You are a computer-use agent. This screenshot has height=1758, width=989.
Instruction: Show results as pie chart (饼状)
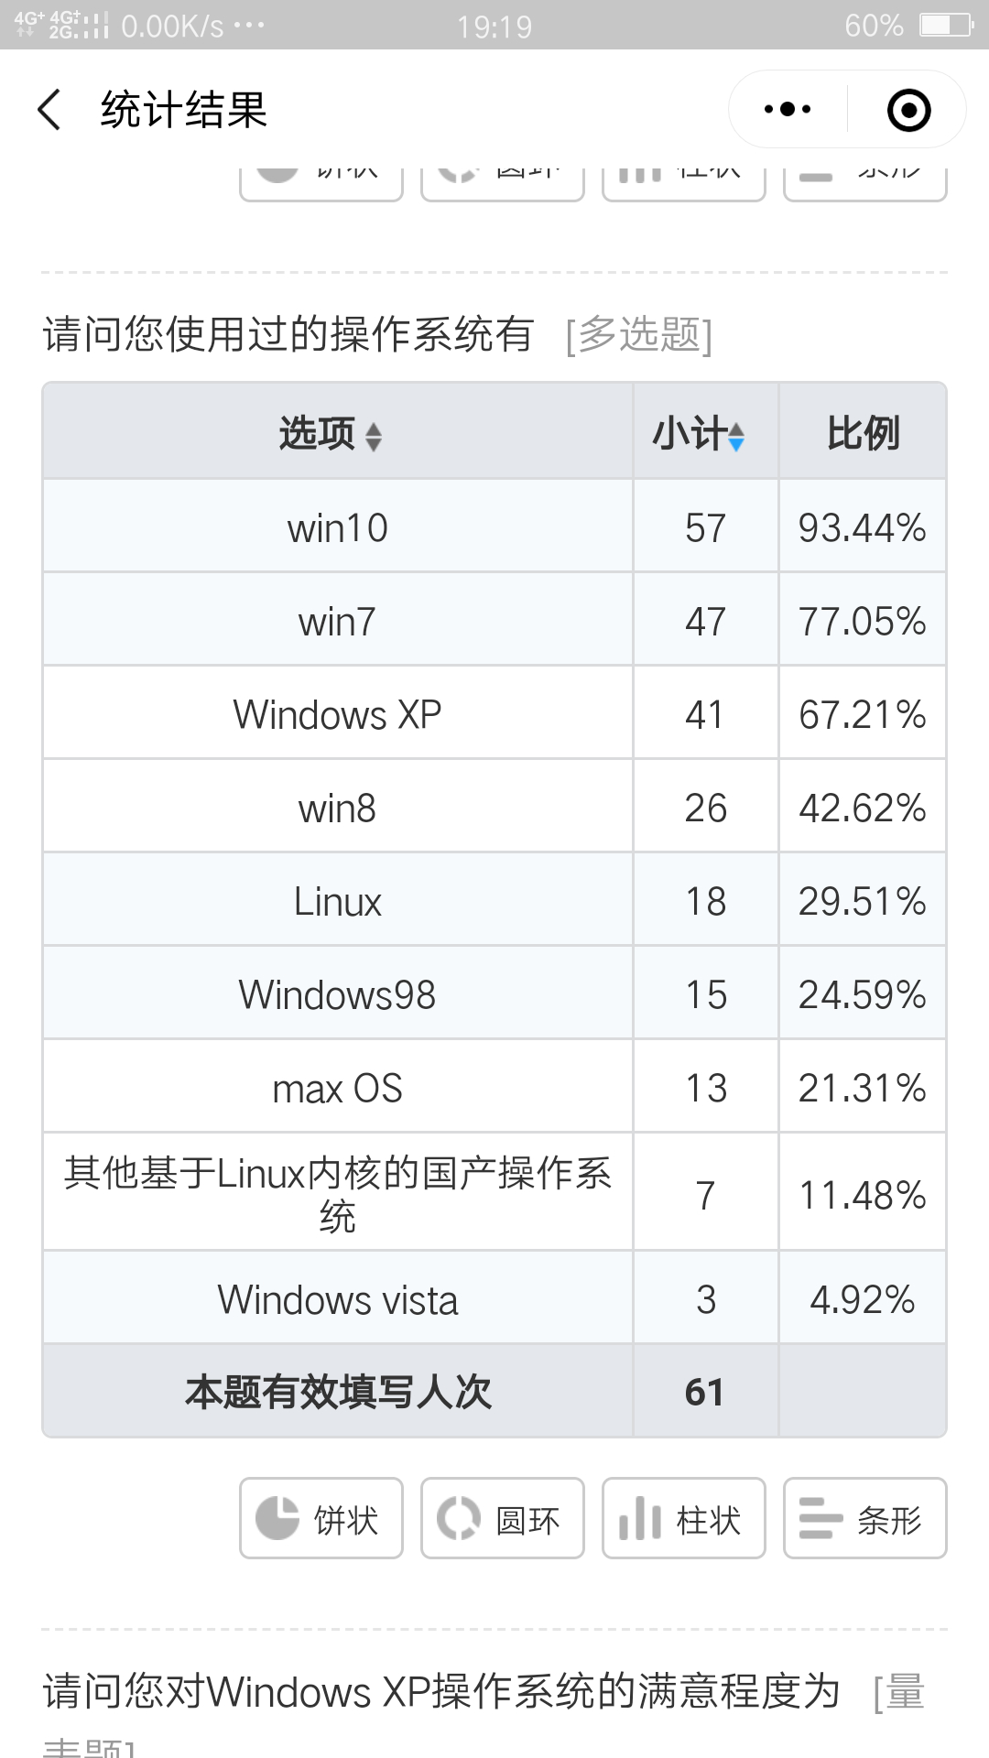[x=321, y=1518]
